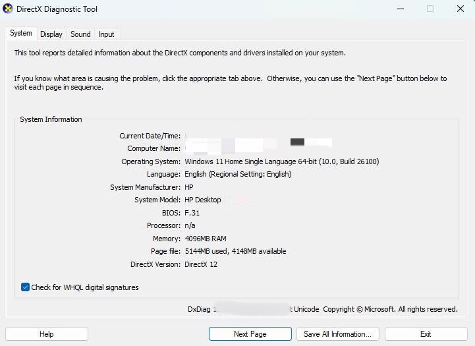Click the 'Current Date/Time:' label

coord(150,136)
